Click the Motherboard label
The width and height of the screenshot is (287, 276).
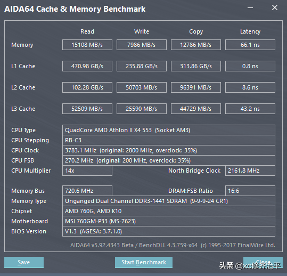coord(29,221)
